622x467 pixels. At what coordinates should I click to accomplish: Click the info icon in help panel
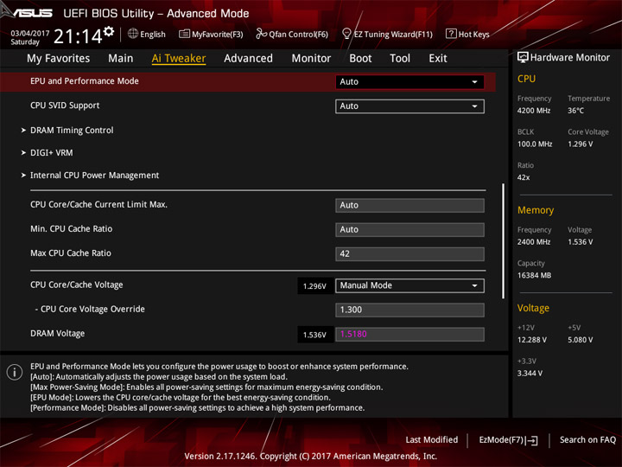[15, 373]
